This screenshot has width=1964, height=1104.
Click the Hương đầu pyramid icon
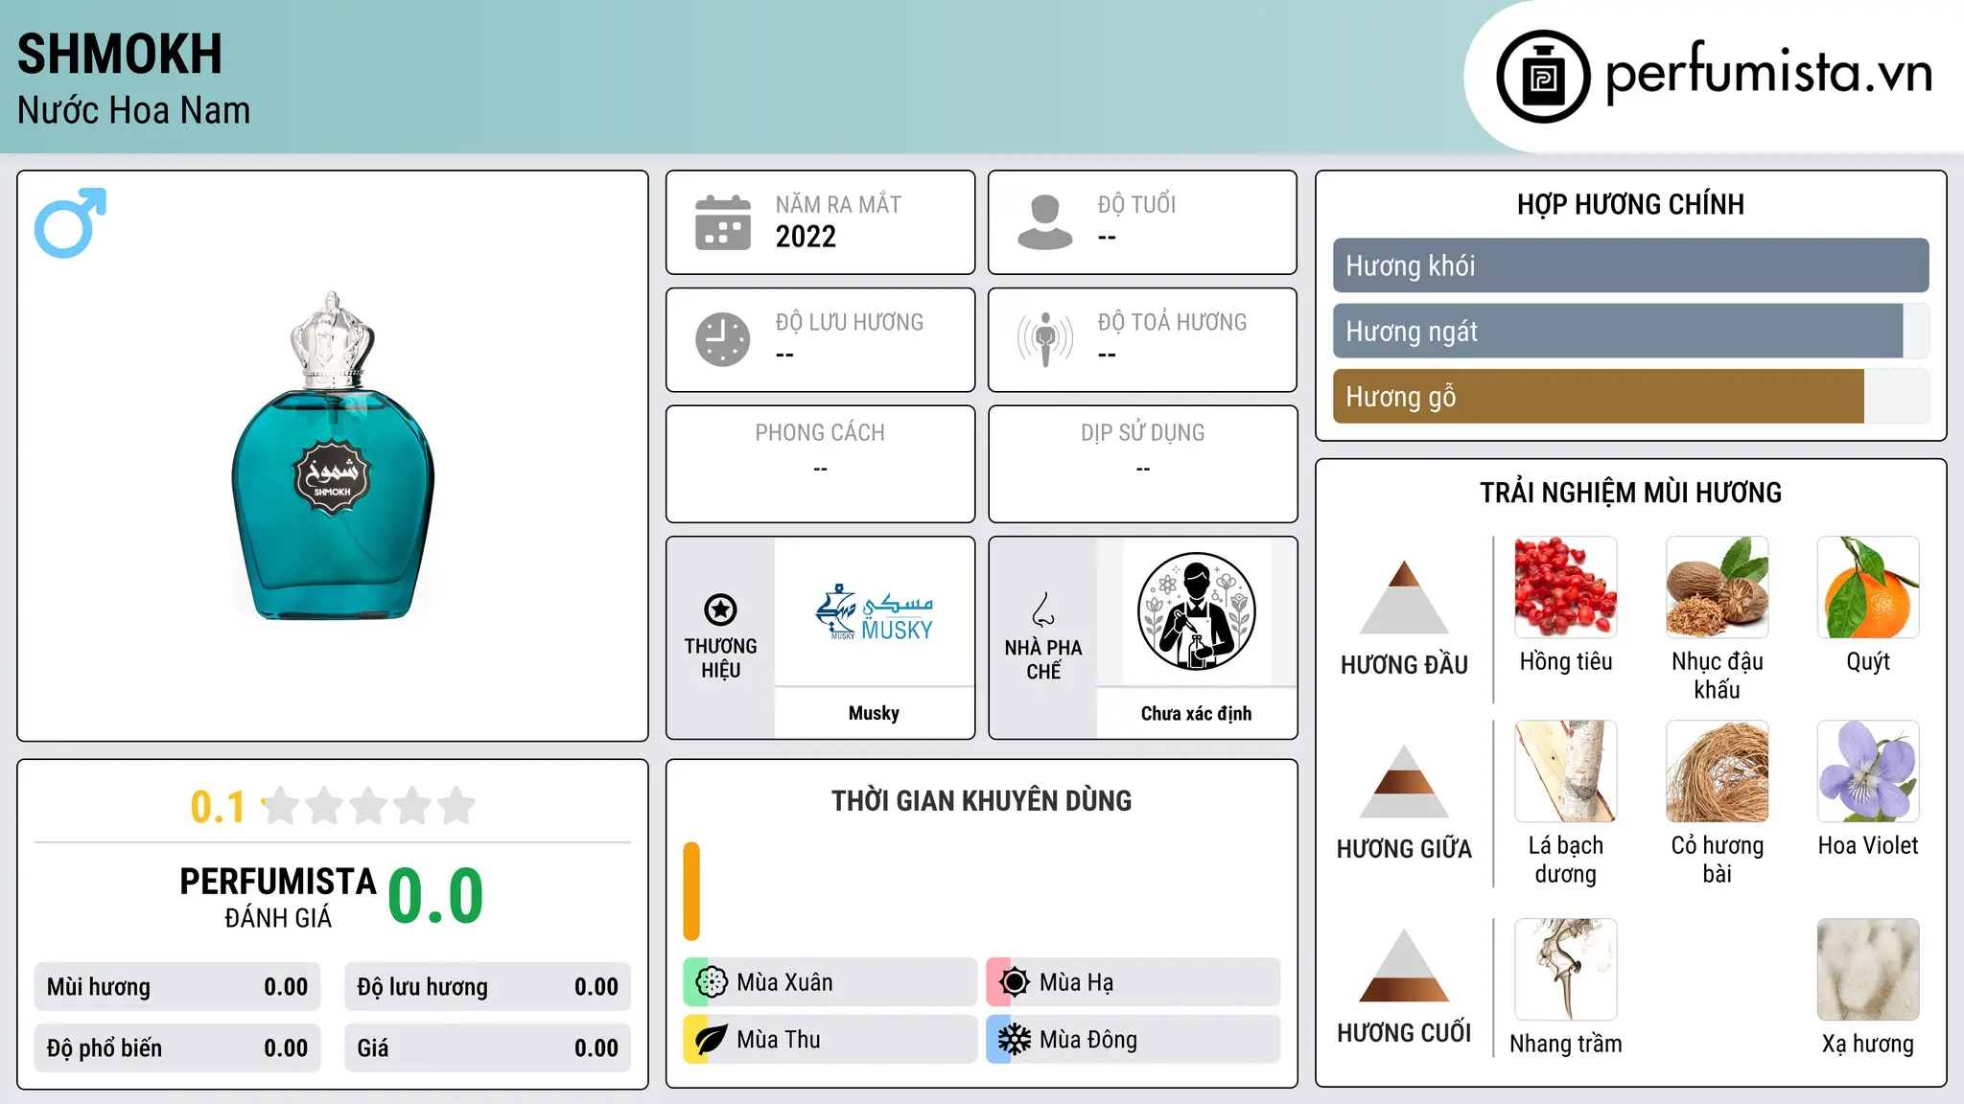pyautogui.click(x=1404, y=596)
